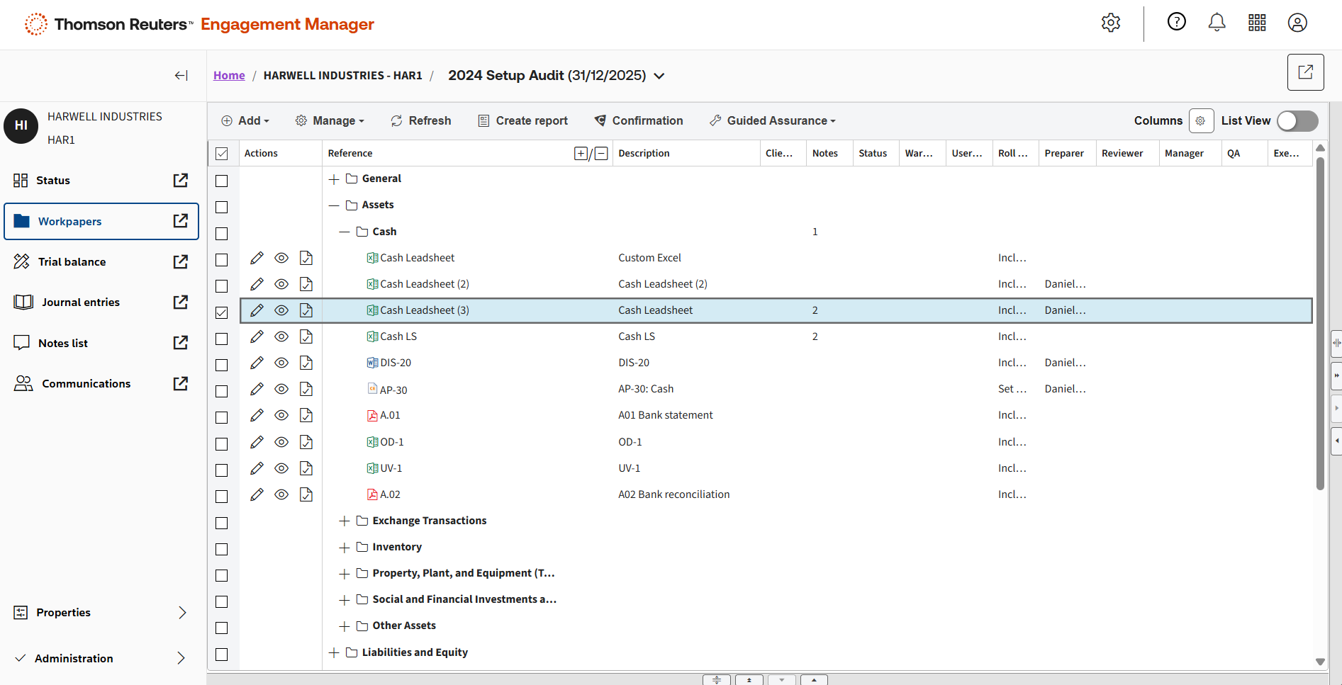Tick the checkbox for the OD-1 row
The width and height of the screenshot is (1342, 685).
(222, 443)
